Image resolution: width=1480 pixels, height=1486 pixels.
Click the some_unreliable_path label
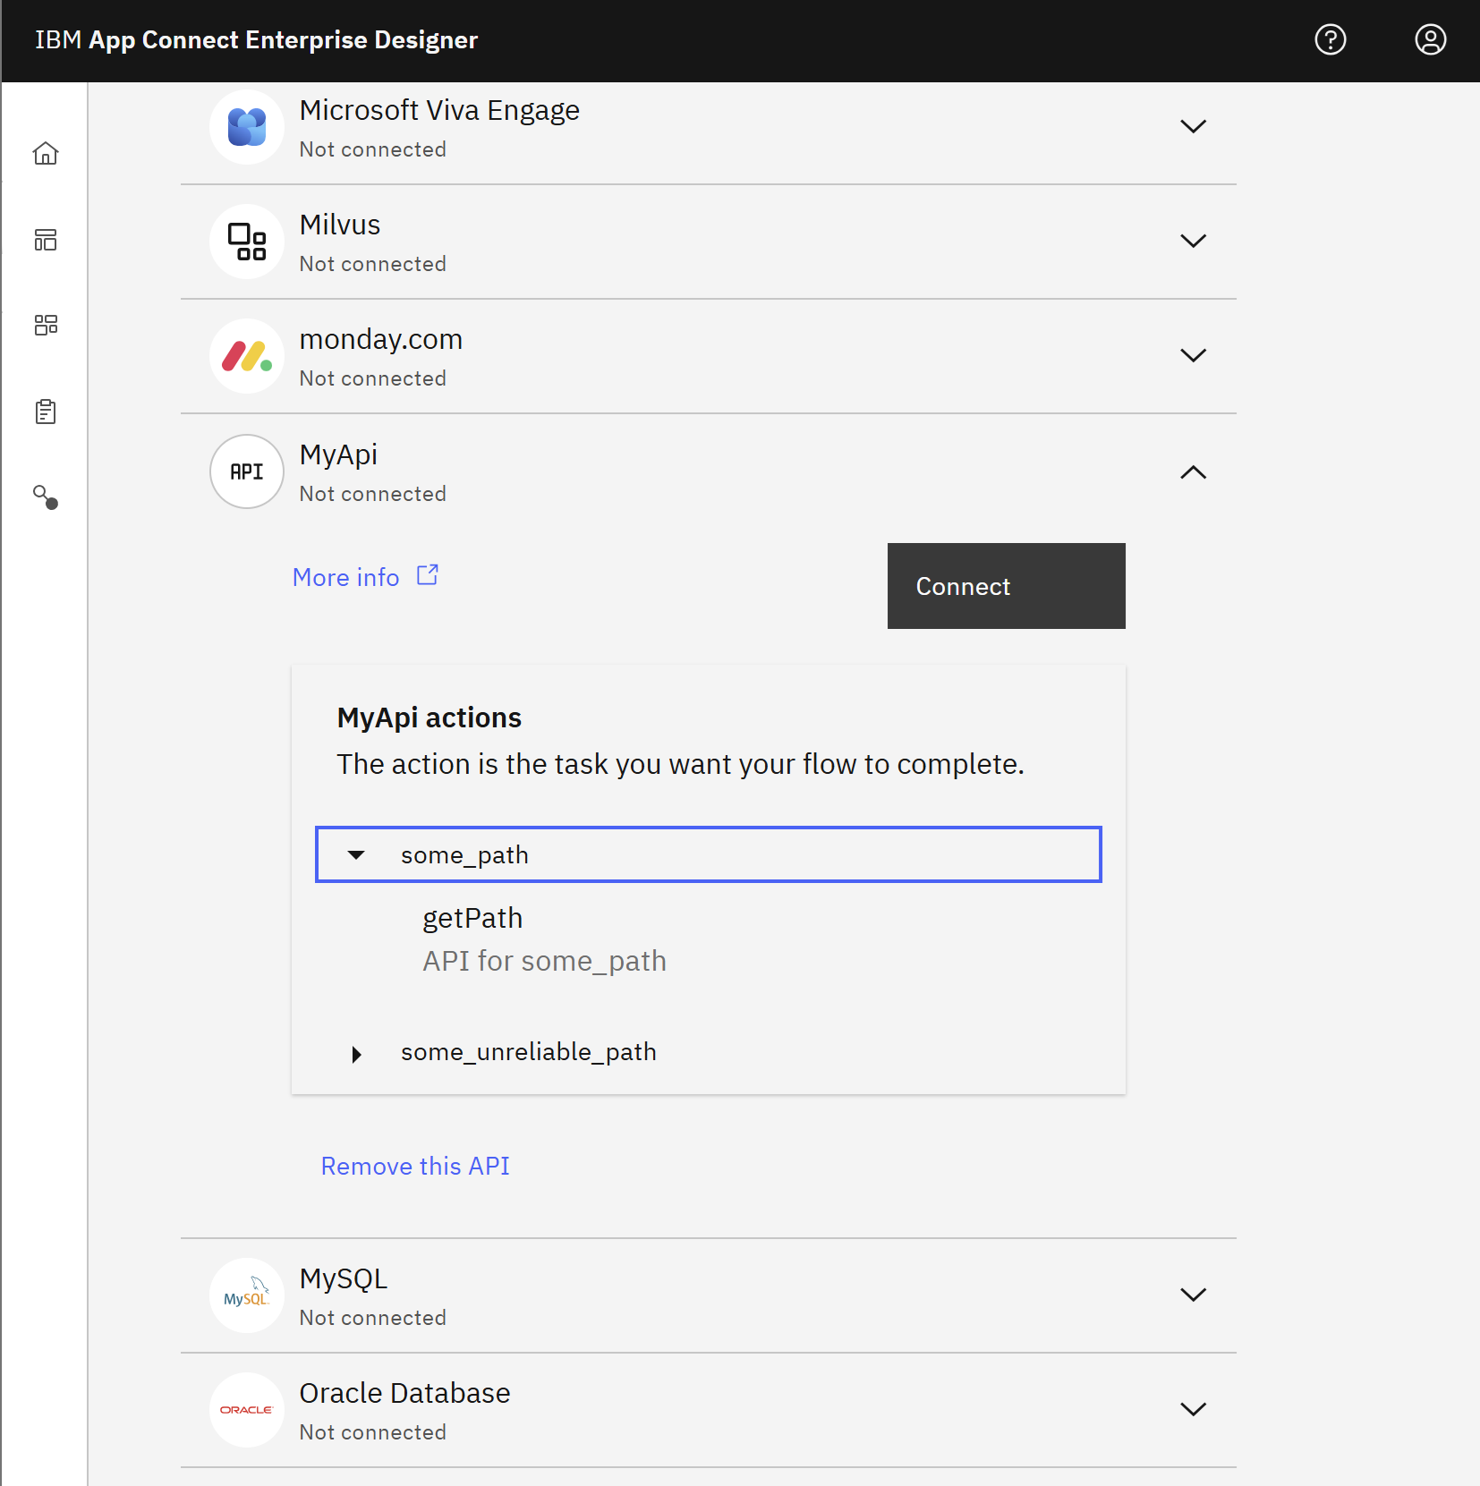pyautogui.click(x=529, y=1052)
